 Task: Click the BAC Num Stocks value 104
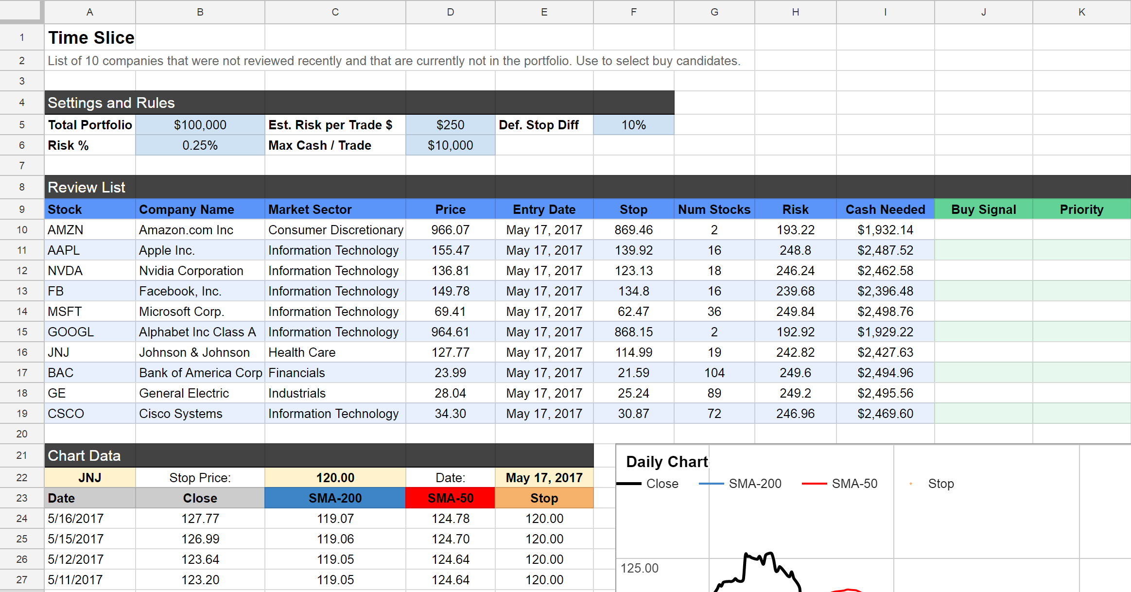[714, 373]
